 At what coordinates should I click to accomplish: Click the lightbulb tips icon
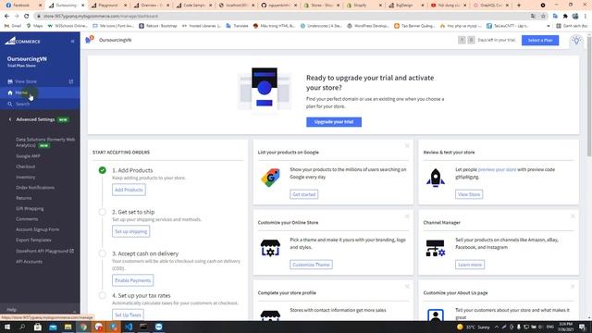576,40
